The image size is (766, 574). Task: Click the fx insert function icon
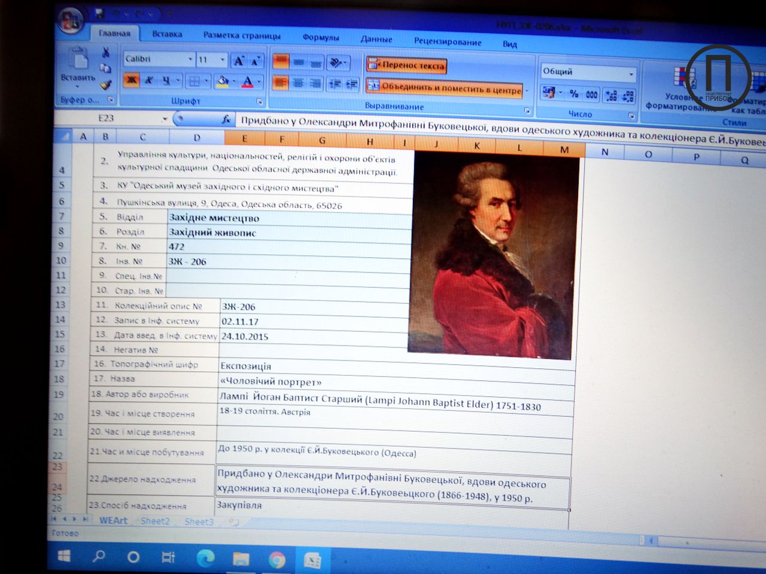tap(226, 120)
